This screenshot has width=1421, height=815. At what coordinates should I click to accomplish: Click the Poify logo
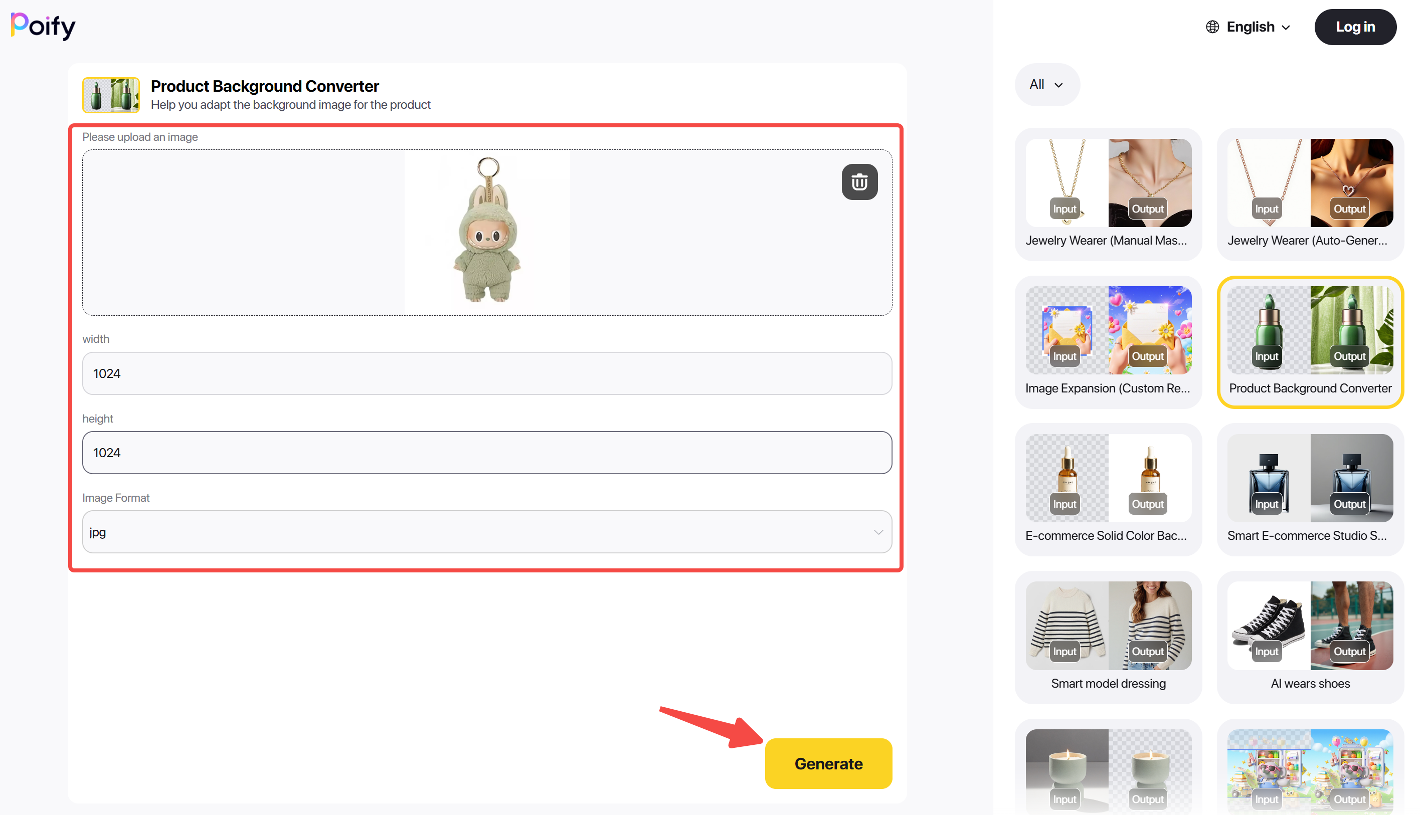(x=43, y=26)
